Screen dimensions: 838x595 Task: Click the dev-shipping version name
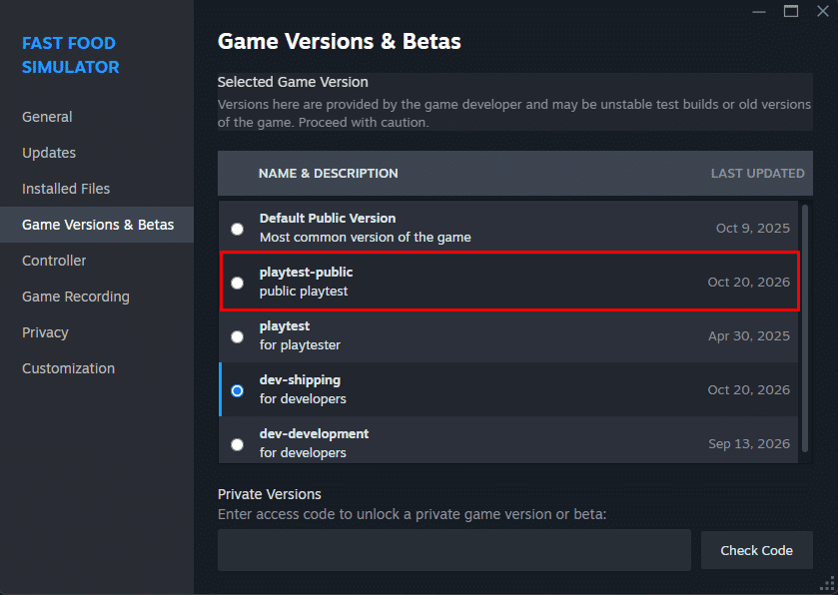(x=300, y=380)
